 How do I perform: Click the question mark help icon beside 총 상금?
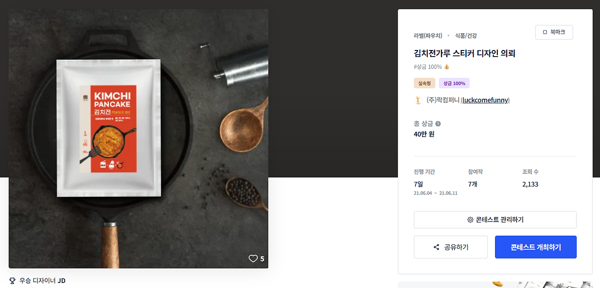438,124
